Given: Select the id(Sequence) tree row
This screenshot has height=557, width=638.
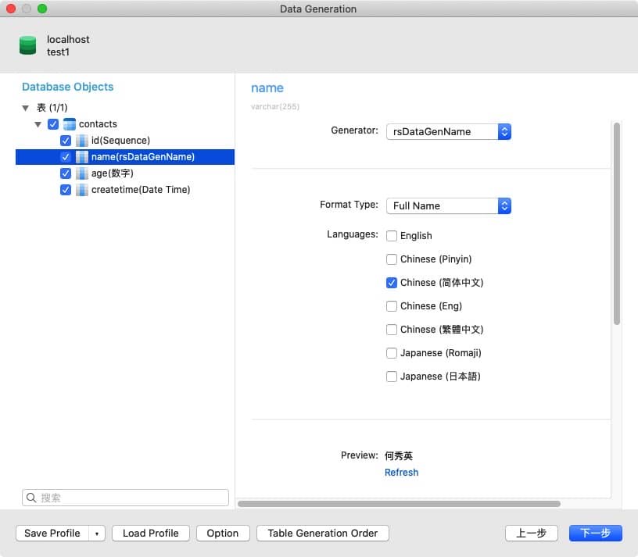Looking at the screenshot, I should pos(125,141).
